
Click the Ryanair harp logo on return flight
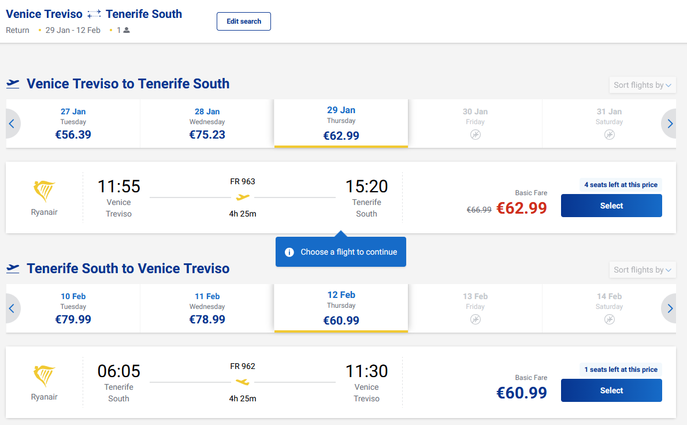[44, 376]
